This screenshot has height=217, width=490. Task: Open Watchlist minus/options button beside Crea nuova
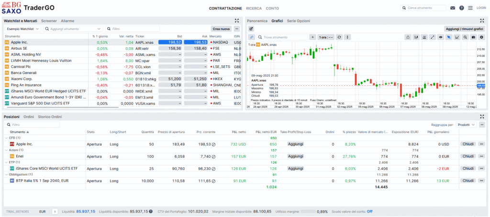[x=236, y=29]
